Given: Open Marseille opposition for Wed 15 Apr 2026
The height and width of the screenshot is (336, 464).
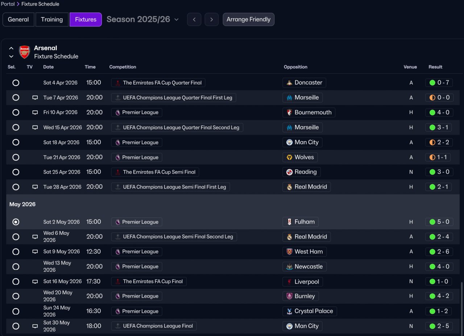Looking at the screenshot, I should tap(303, 127).
